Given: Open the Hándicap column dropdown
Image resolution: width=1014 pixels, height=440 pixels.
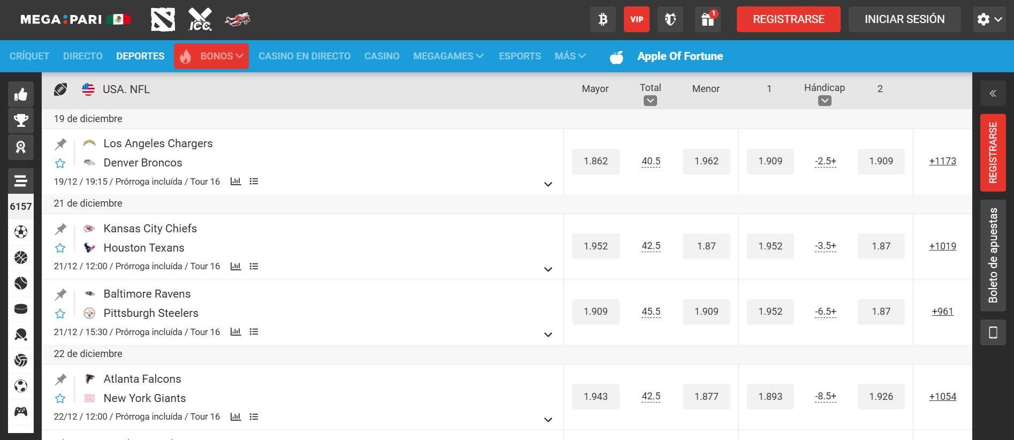Looking at the screenshot, I should [x=825, y=101].
